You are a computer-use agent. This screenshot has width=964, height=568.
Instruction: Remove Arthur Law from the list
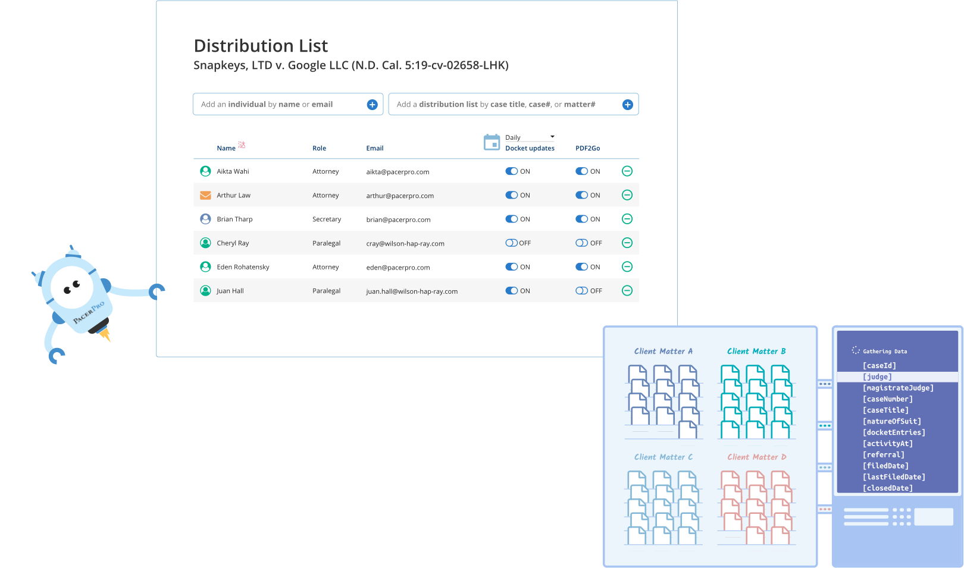pyautogui.click(x=627, y=195)
